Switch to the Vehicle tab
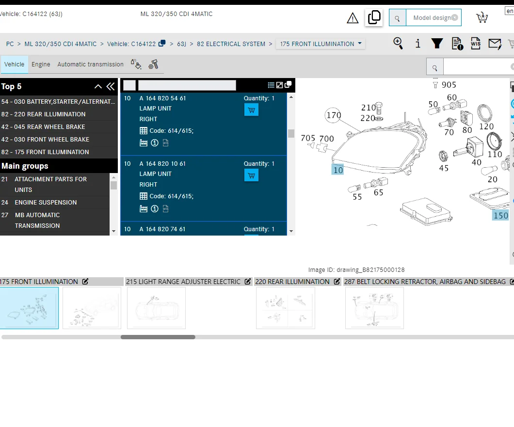The image size is (514, 427). (x=14, y=64)
